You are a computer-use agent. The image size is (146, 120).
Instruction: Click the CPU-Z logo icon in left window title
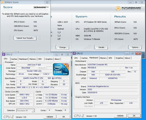[4, 54]
